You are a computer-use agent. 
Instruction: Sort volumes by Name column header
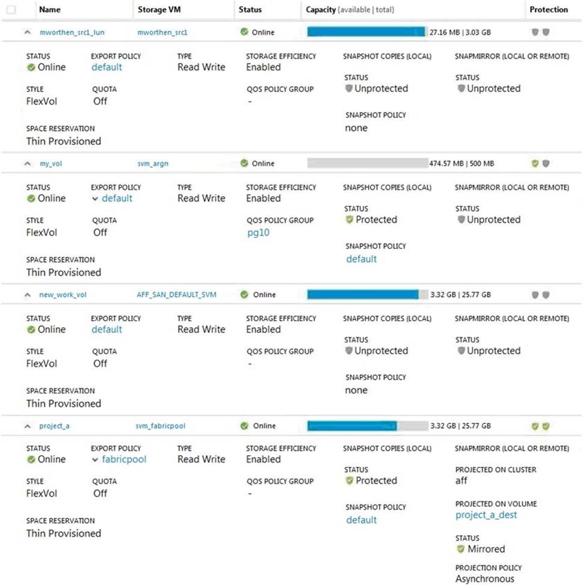pos(49,10)
